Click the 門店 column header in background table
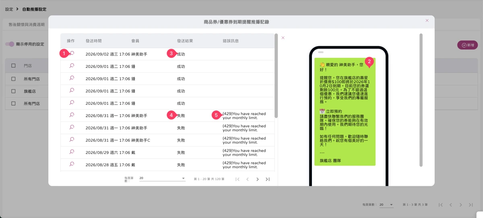This screenshot has height=218, width=483. 28,65
